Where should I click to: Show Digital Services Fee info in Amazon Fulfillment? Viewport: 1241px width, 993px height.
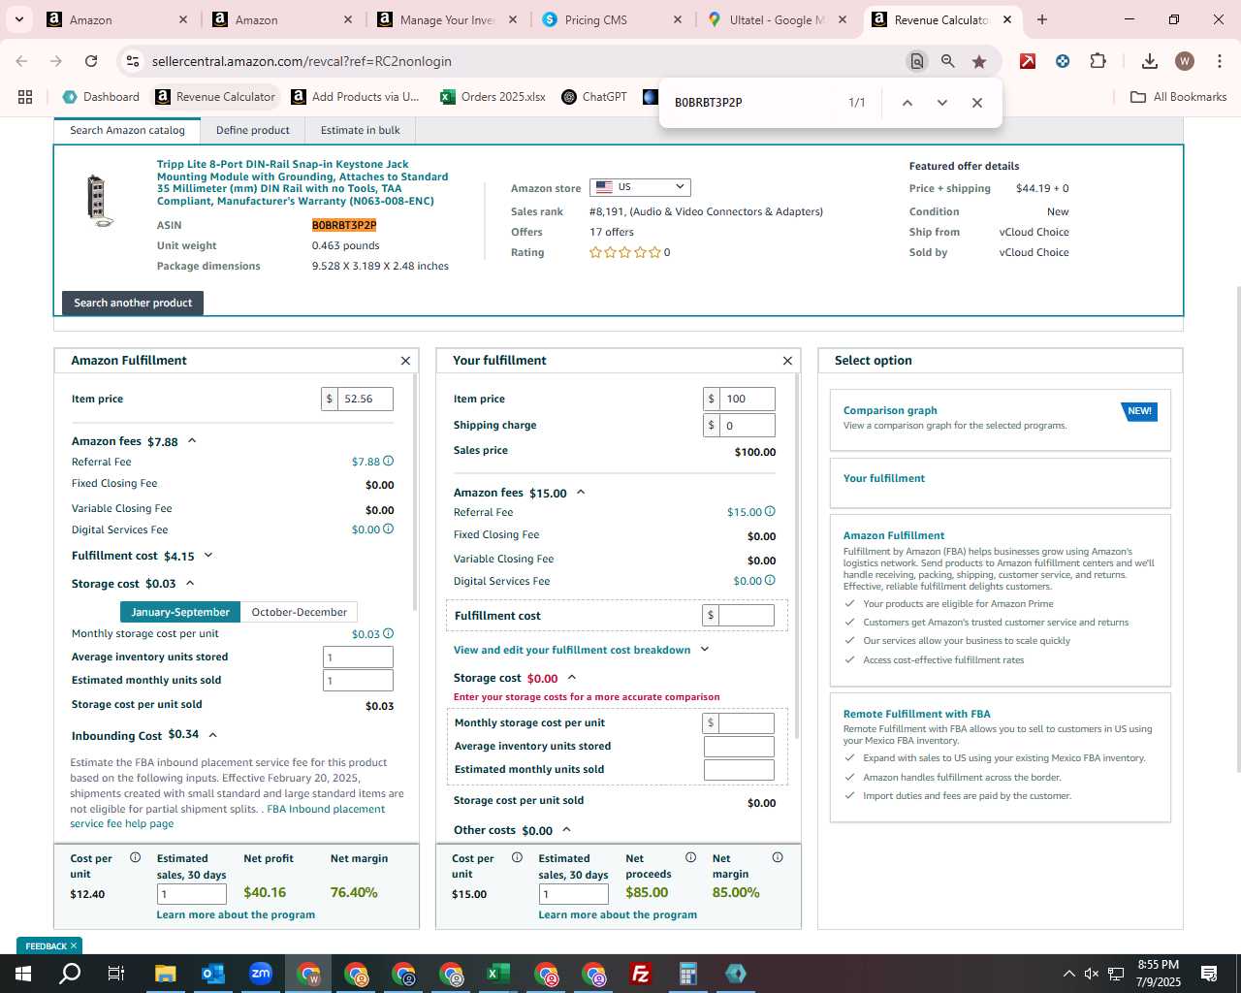(388, 529)
